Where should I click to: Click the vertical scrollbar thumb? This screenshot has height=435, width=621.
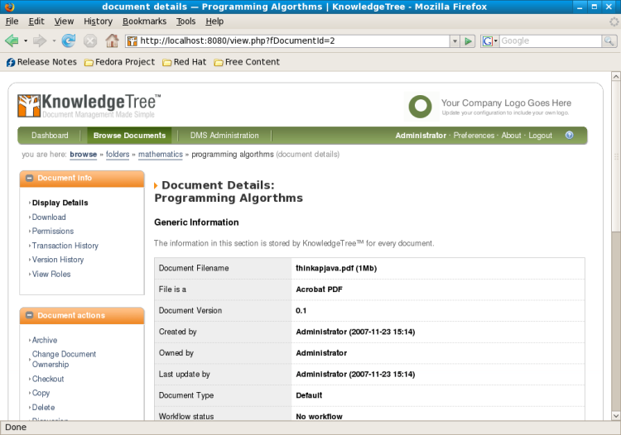616,155
